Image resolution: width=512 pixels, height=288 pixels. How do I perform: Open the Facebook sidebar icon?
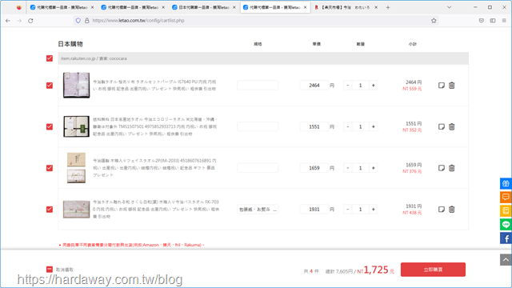[x=506, y=238]
